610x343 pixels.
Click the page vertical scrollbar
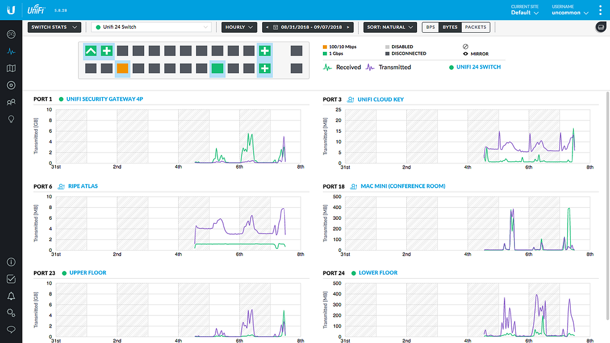pyautogui.click(x=608, y=206)
